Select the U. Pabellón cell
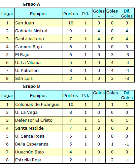The image size is (135, 164). (x=38, y=71)
